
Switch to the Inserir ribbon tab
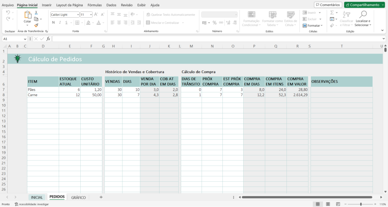47,5
